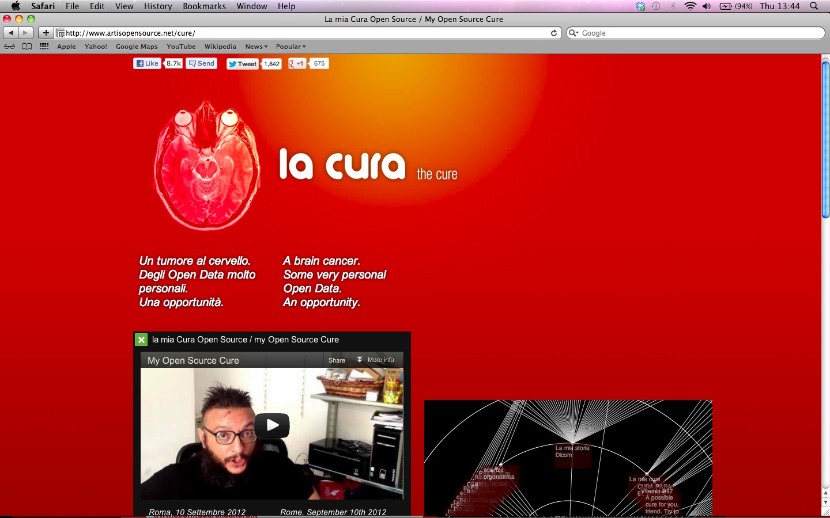
Task: Show all bookmarks via the book icon
Action: point(27,47)
